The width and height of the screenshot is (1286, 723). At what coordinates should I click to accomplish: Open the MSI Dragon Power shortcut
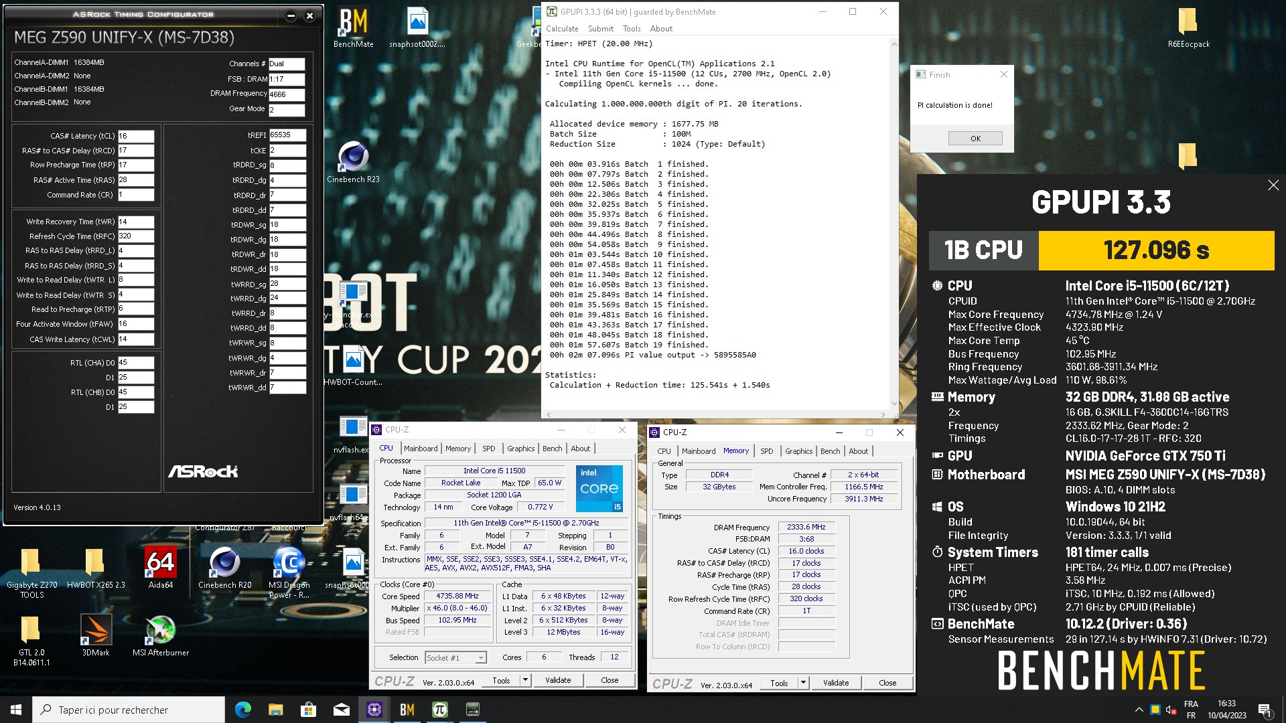(289, 572)
